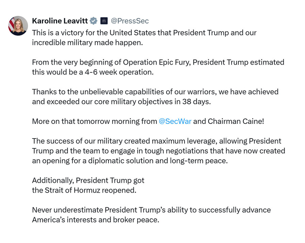The image size is (305, 243).
Task: Click Karoline Leavitt's profile picture
Action: click(x=18, y=26)
